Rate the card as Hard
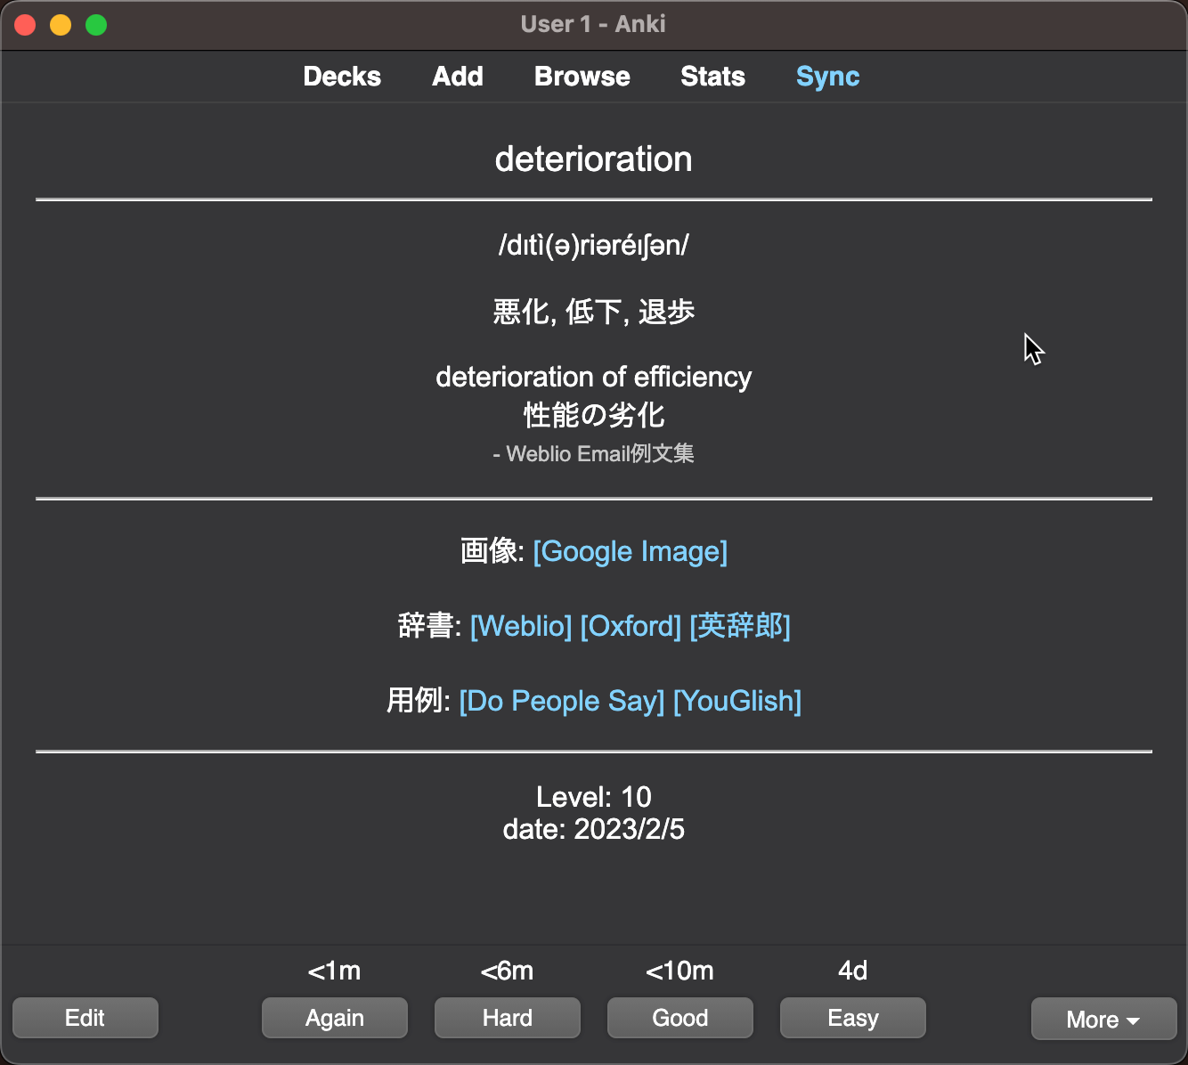This screenshot has height=1065, width=1188. 508,1018
